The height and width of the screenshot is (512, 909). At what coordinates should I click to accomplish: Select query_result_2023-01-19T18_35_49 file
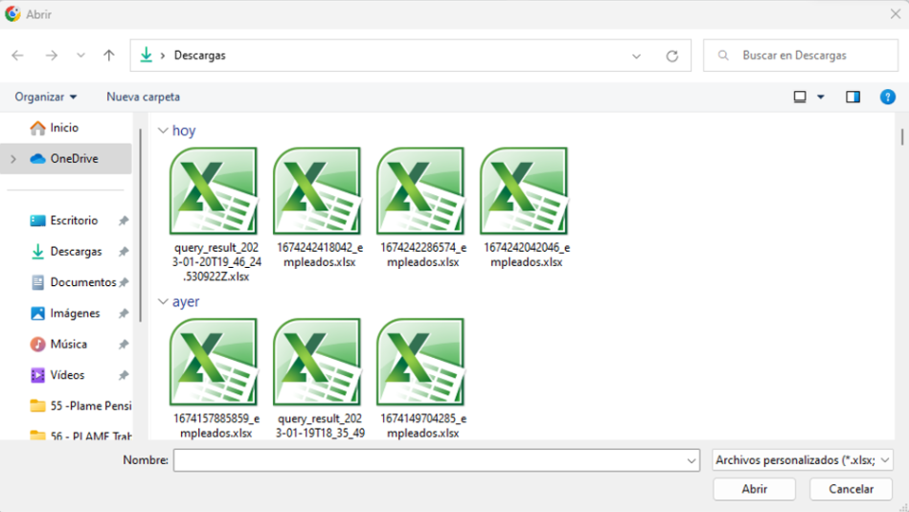click(319, 378)
